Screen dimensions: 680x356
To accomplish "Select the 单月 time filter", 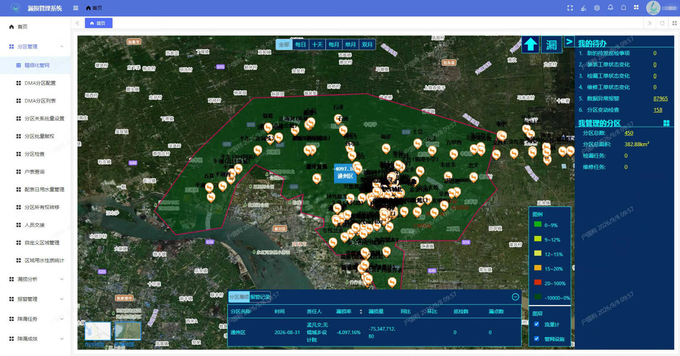I will pos(350,45).
